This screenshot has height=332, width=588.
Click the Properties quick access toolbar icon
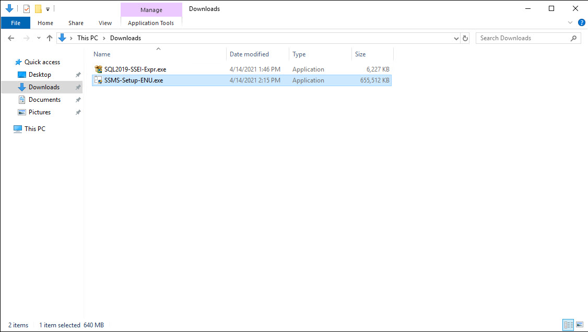[26, 9]
